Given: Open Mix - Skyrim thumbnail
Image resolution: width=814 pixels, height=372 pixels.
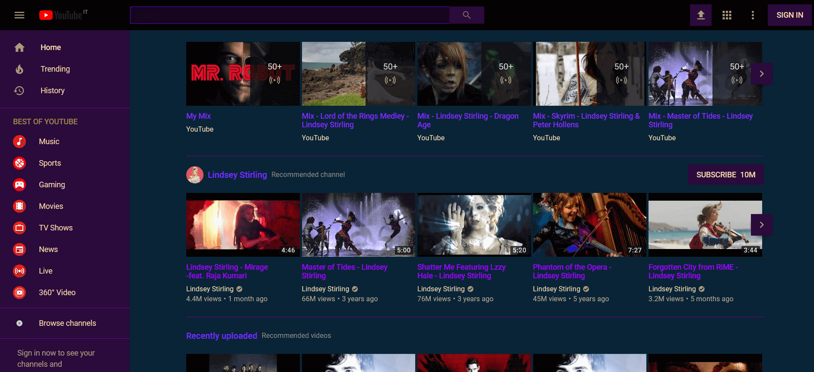Looking at the screenshot, I should (589, 74).
